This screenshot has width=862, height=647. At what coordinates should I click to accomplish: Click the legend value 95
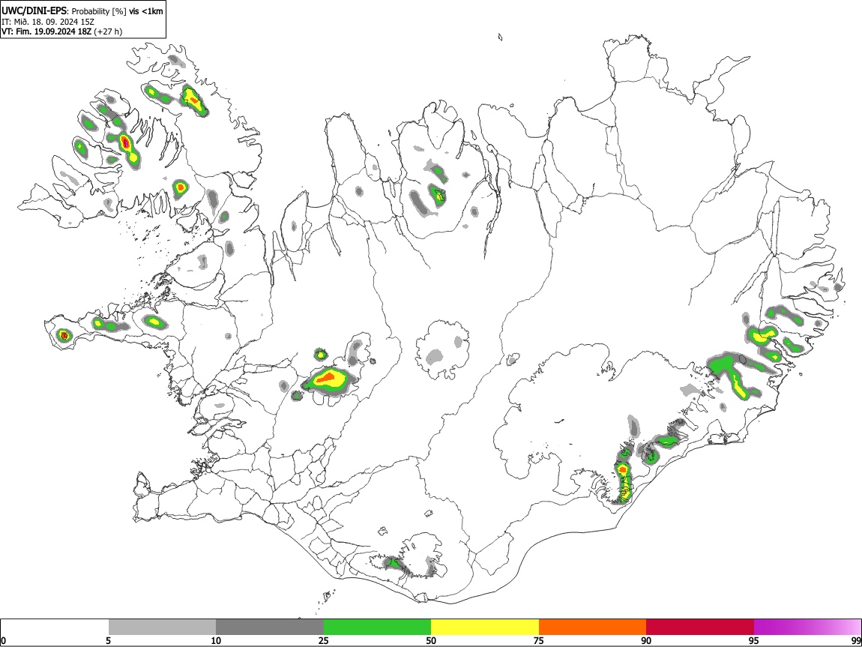(754, 640)
